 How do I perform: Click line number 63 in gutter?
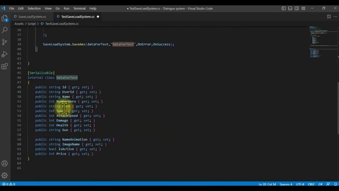[19, 159]
